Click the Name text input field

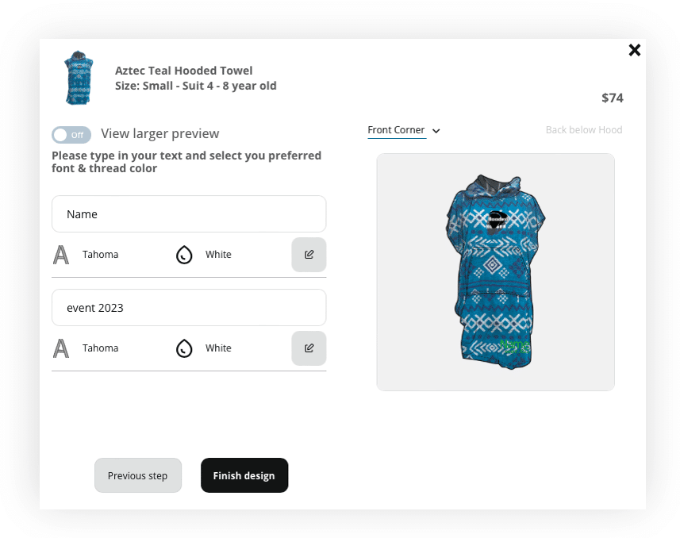[x=189, y=214]
